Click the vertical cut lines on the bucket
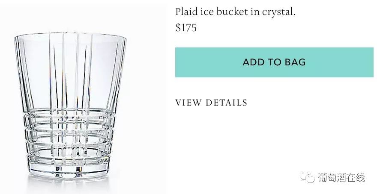The image size is (377, 194). (70, 72)
